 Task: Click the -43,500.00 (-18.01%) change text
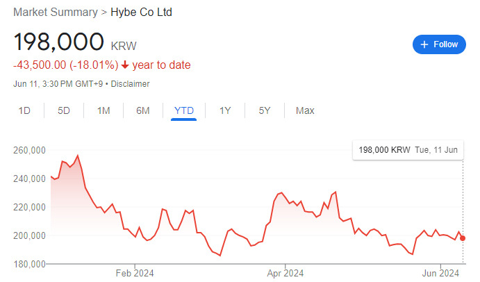pos(66,65)
